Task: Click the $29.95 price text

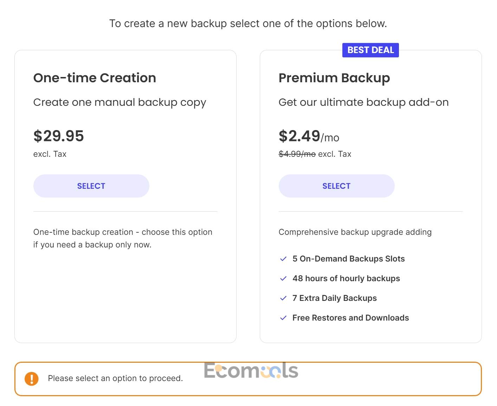Action: 59,136
